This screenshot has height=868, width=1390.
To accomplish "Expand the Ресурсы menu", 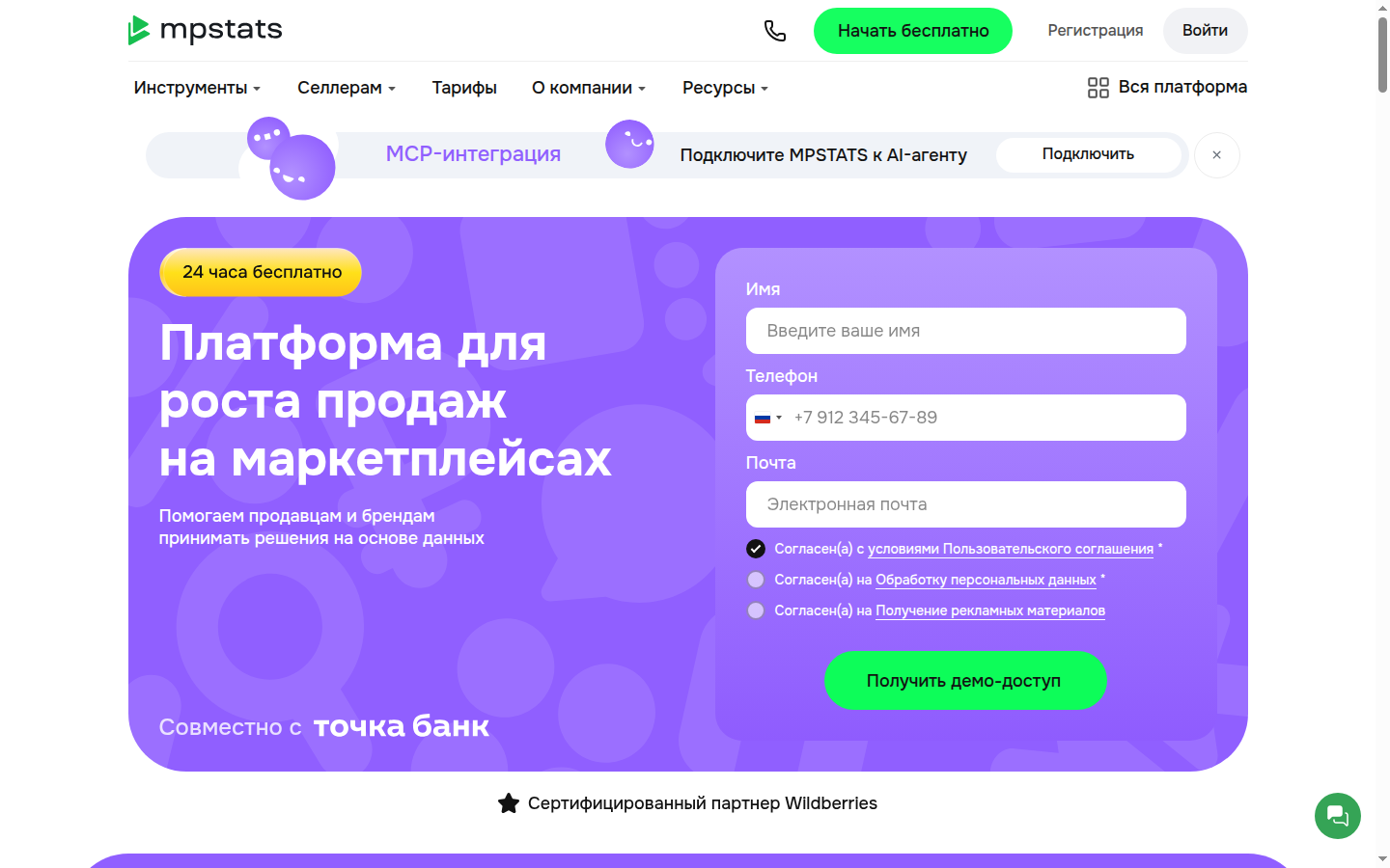I will click(725, 88).
